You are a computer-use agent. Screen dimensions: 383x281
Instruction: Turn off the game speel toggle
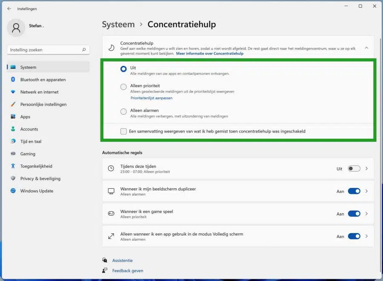coord(354,214)
